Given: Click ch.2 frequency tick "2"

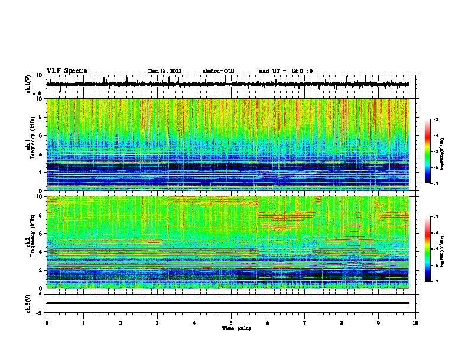Looking at the screenshot, I should [x=41, y=270].
